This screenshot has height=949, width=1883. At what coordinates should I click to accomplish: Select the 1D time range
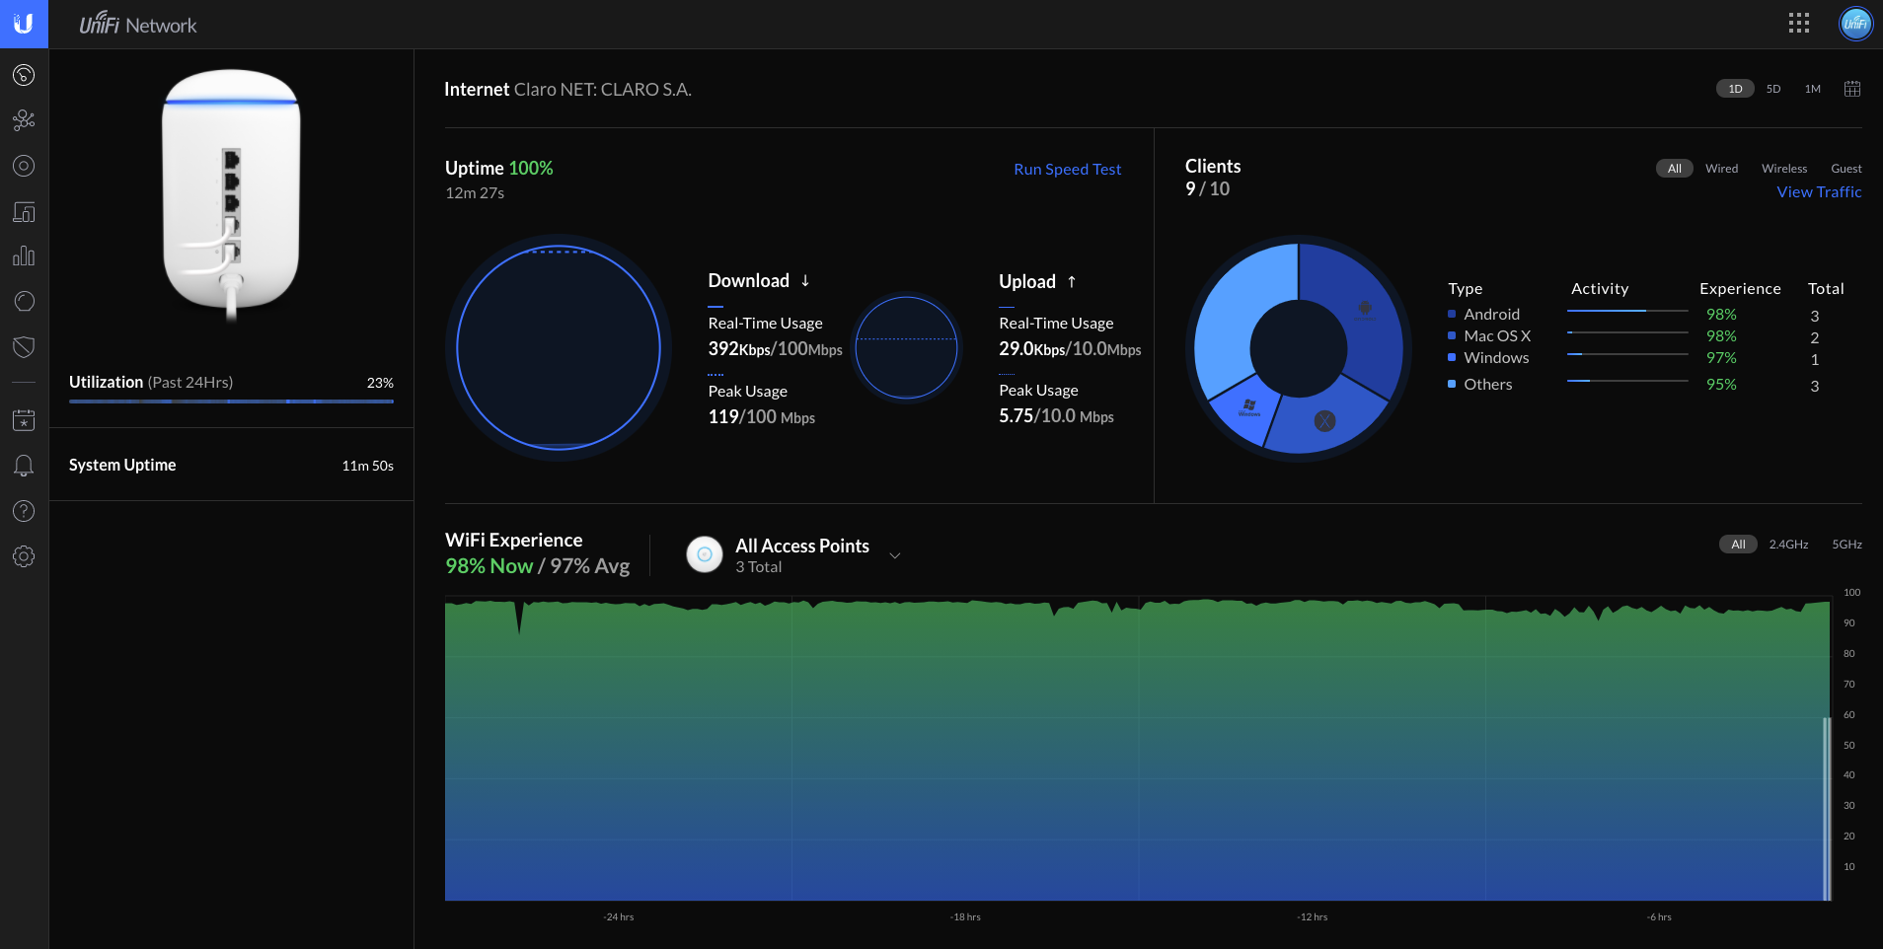[1735, 89]
